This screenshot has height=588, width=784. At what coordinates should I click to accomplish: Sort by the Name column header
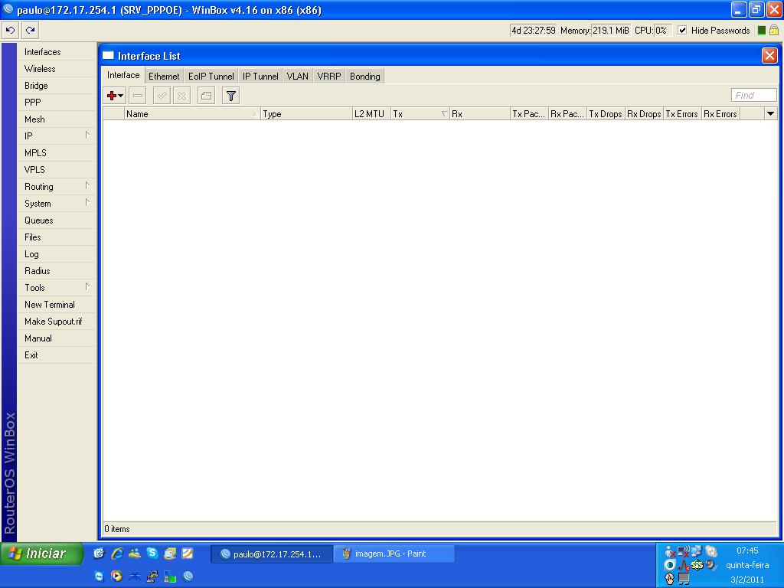192,114
